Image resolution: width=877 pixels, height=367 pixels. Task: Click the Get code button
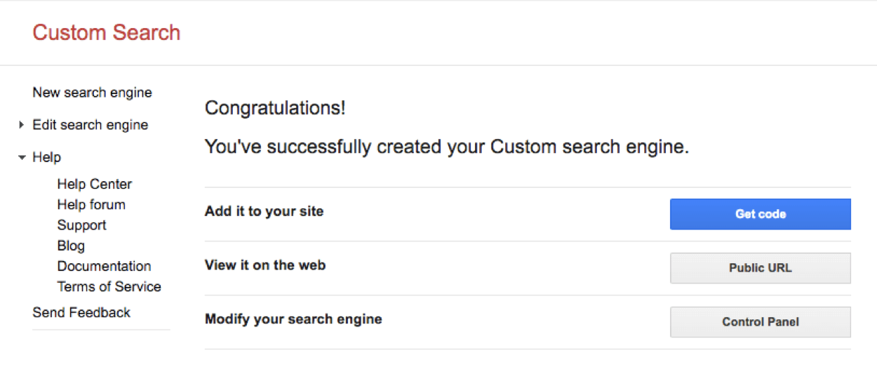click(761, 214)
